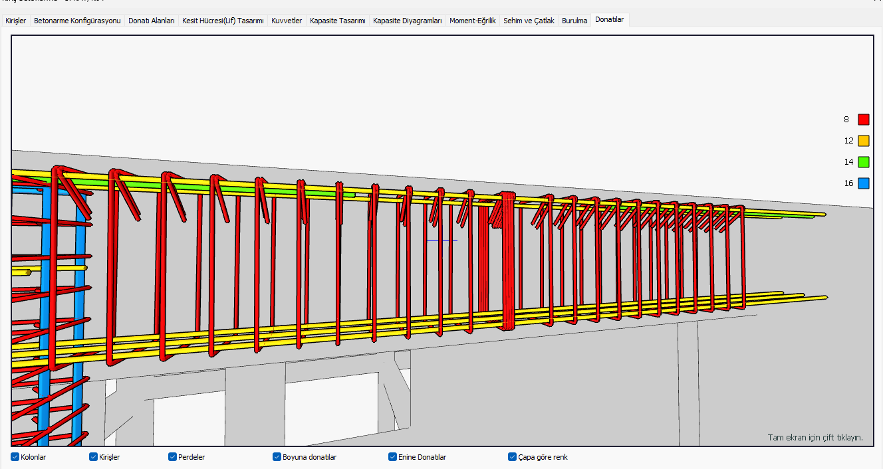Open the Sehim ve Çatlak tab
Image resolution: width=883 pixels, height=469 pixels.
[x=529, y=21]
